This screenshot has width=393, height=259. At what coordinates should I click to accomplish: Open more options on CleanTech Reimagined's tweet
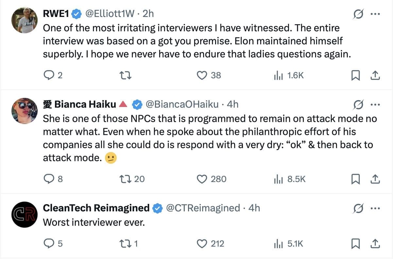point(375,208)
